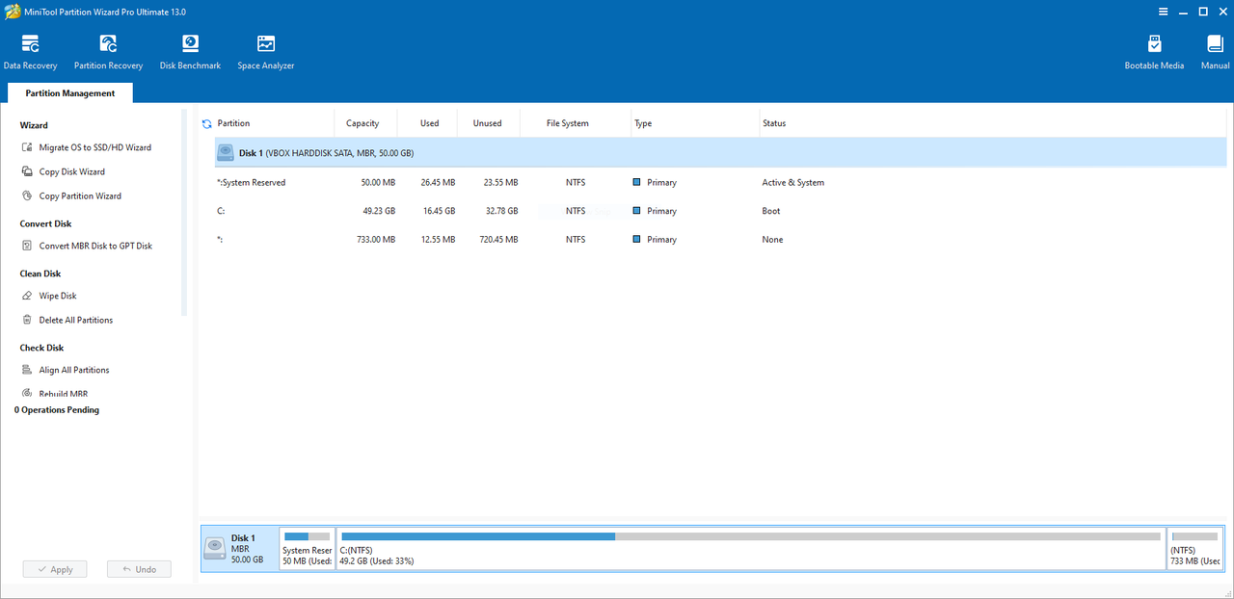Click the Rebuild MBR icon

[x=28, y=393]
